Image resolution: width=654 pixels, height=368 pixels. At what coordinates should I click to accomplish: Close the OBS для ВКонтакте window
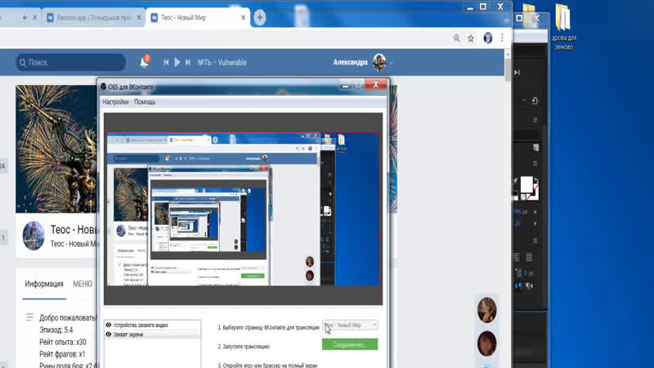point(376,84)
